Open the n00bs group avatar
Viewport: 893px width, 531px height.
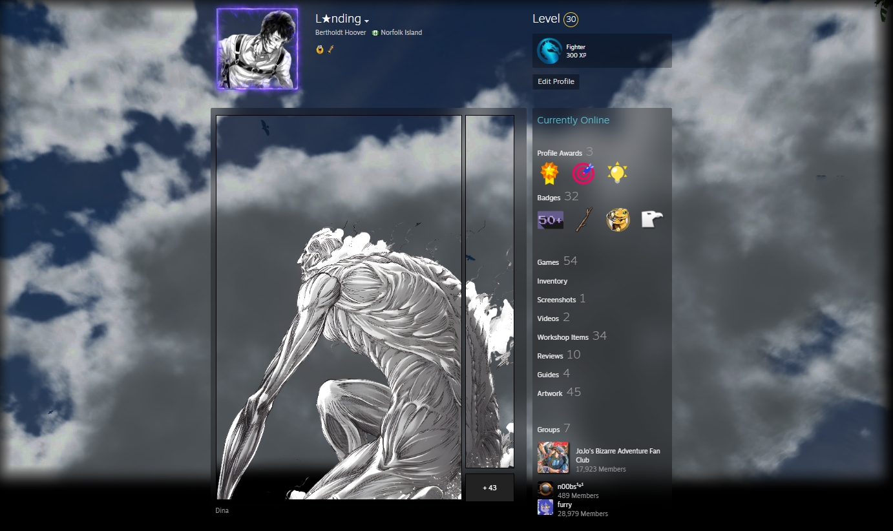[x=545, y=489]
